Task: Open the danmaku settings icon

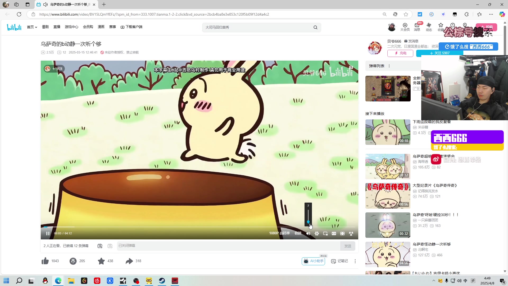Action: click(110, 246)
